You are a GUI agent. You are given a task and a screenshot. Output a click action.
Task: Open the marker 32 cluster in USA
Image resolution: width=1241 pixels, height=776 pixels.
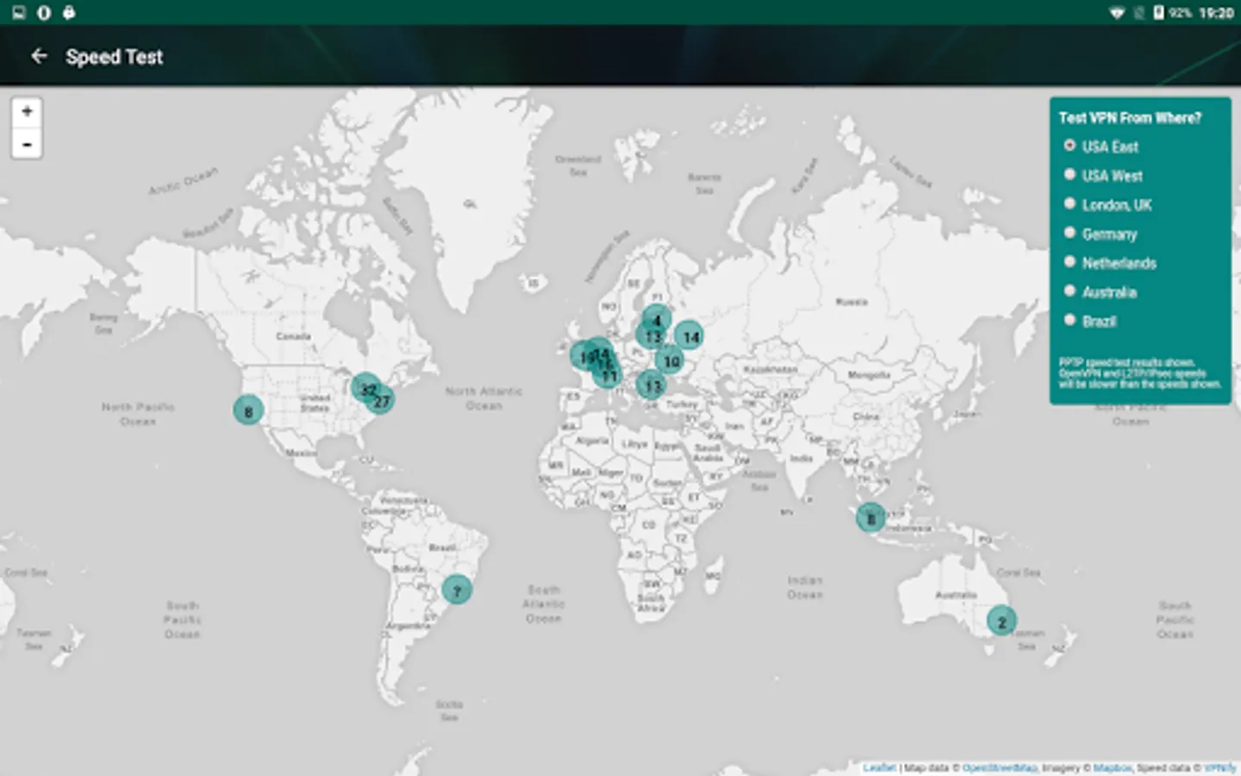pyautogui.click(x=366, y=388)
